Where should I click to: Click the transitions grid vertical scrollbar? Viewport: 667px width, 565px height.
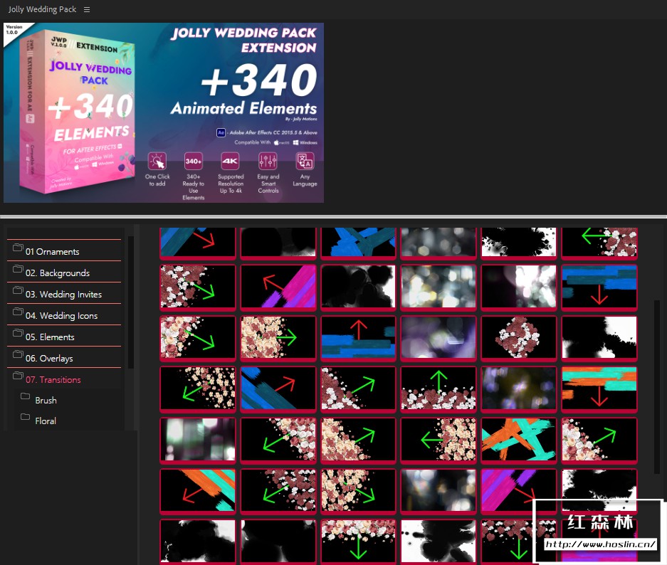tap(656, 387)
